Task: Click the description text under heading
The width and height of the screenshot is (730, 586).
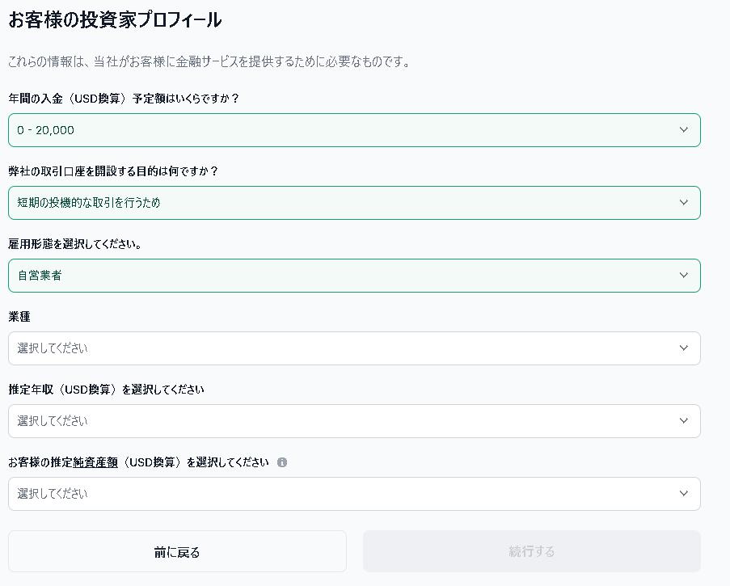Action: coord(209,61)
